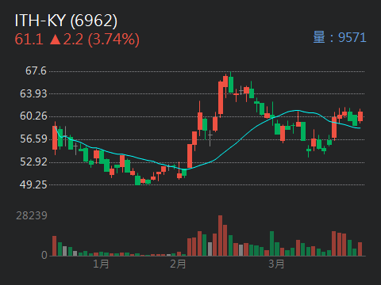This screenshot has width=381, height=285.
Task: Click the tallest red volume bar
Action: click(220, 236)
